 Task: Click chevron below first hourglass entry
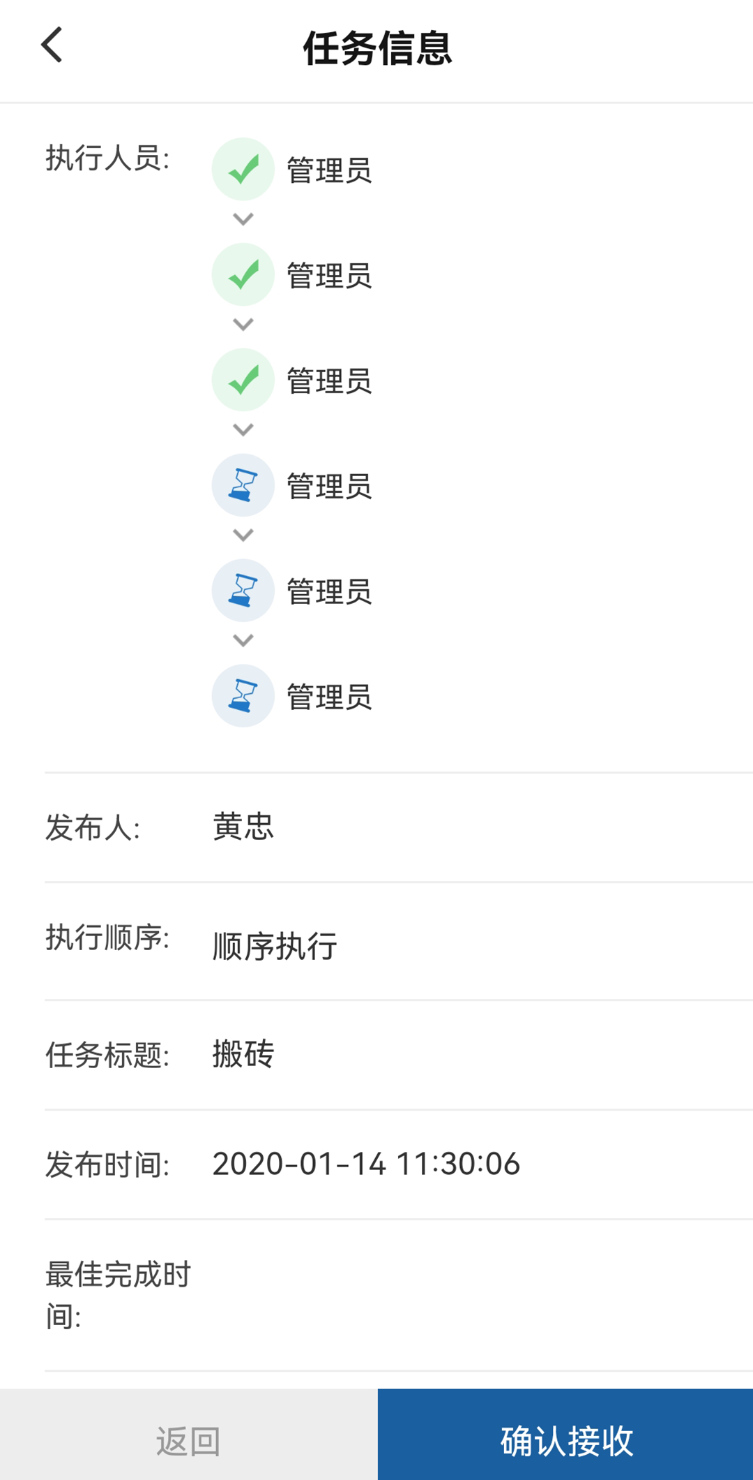(x=243, y=535)
